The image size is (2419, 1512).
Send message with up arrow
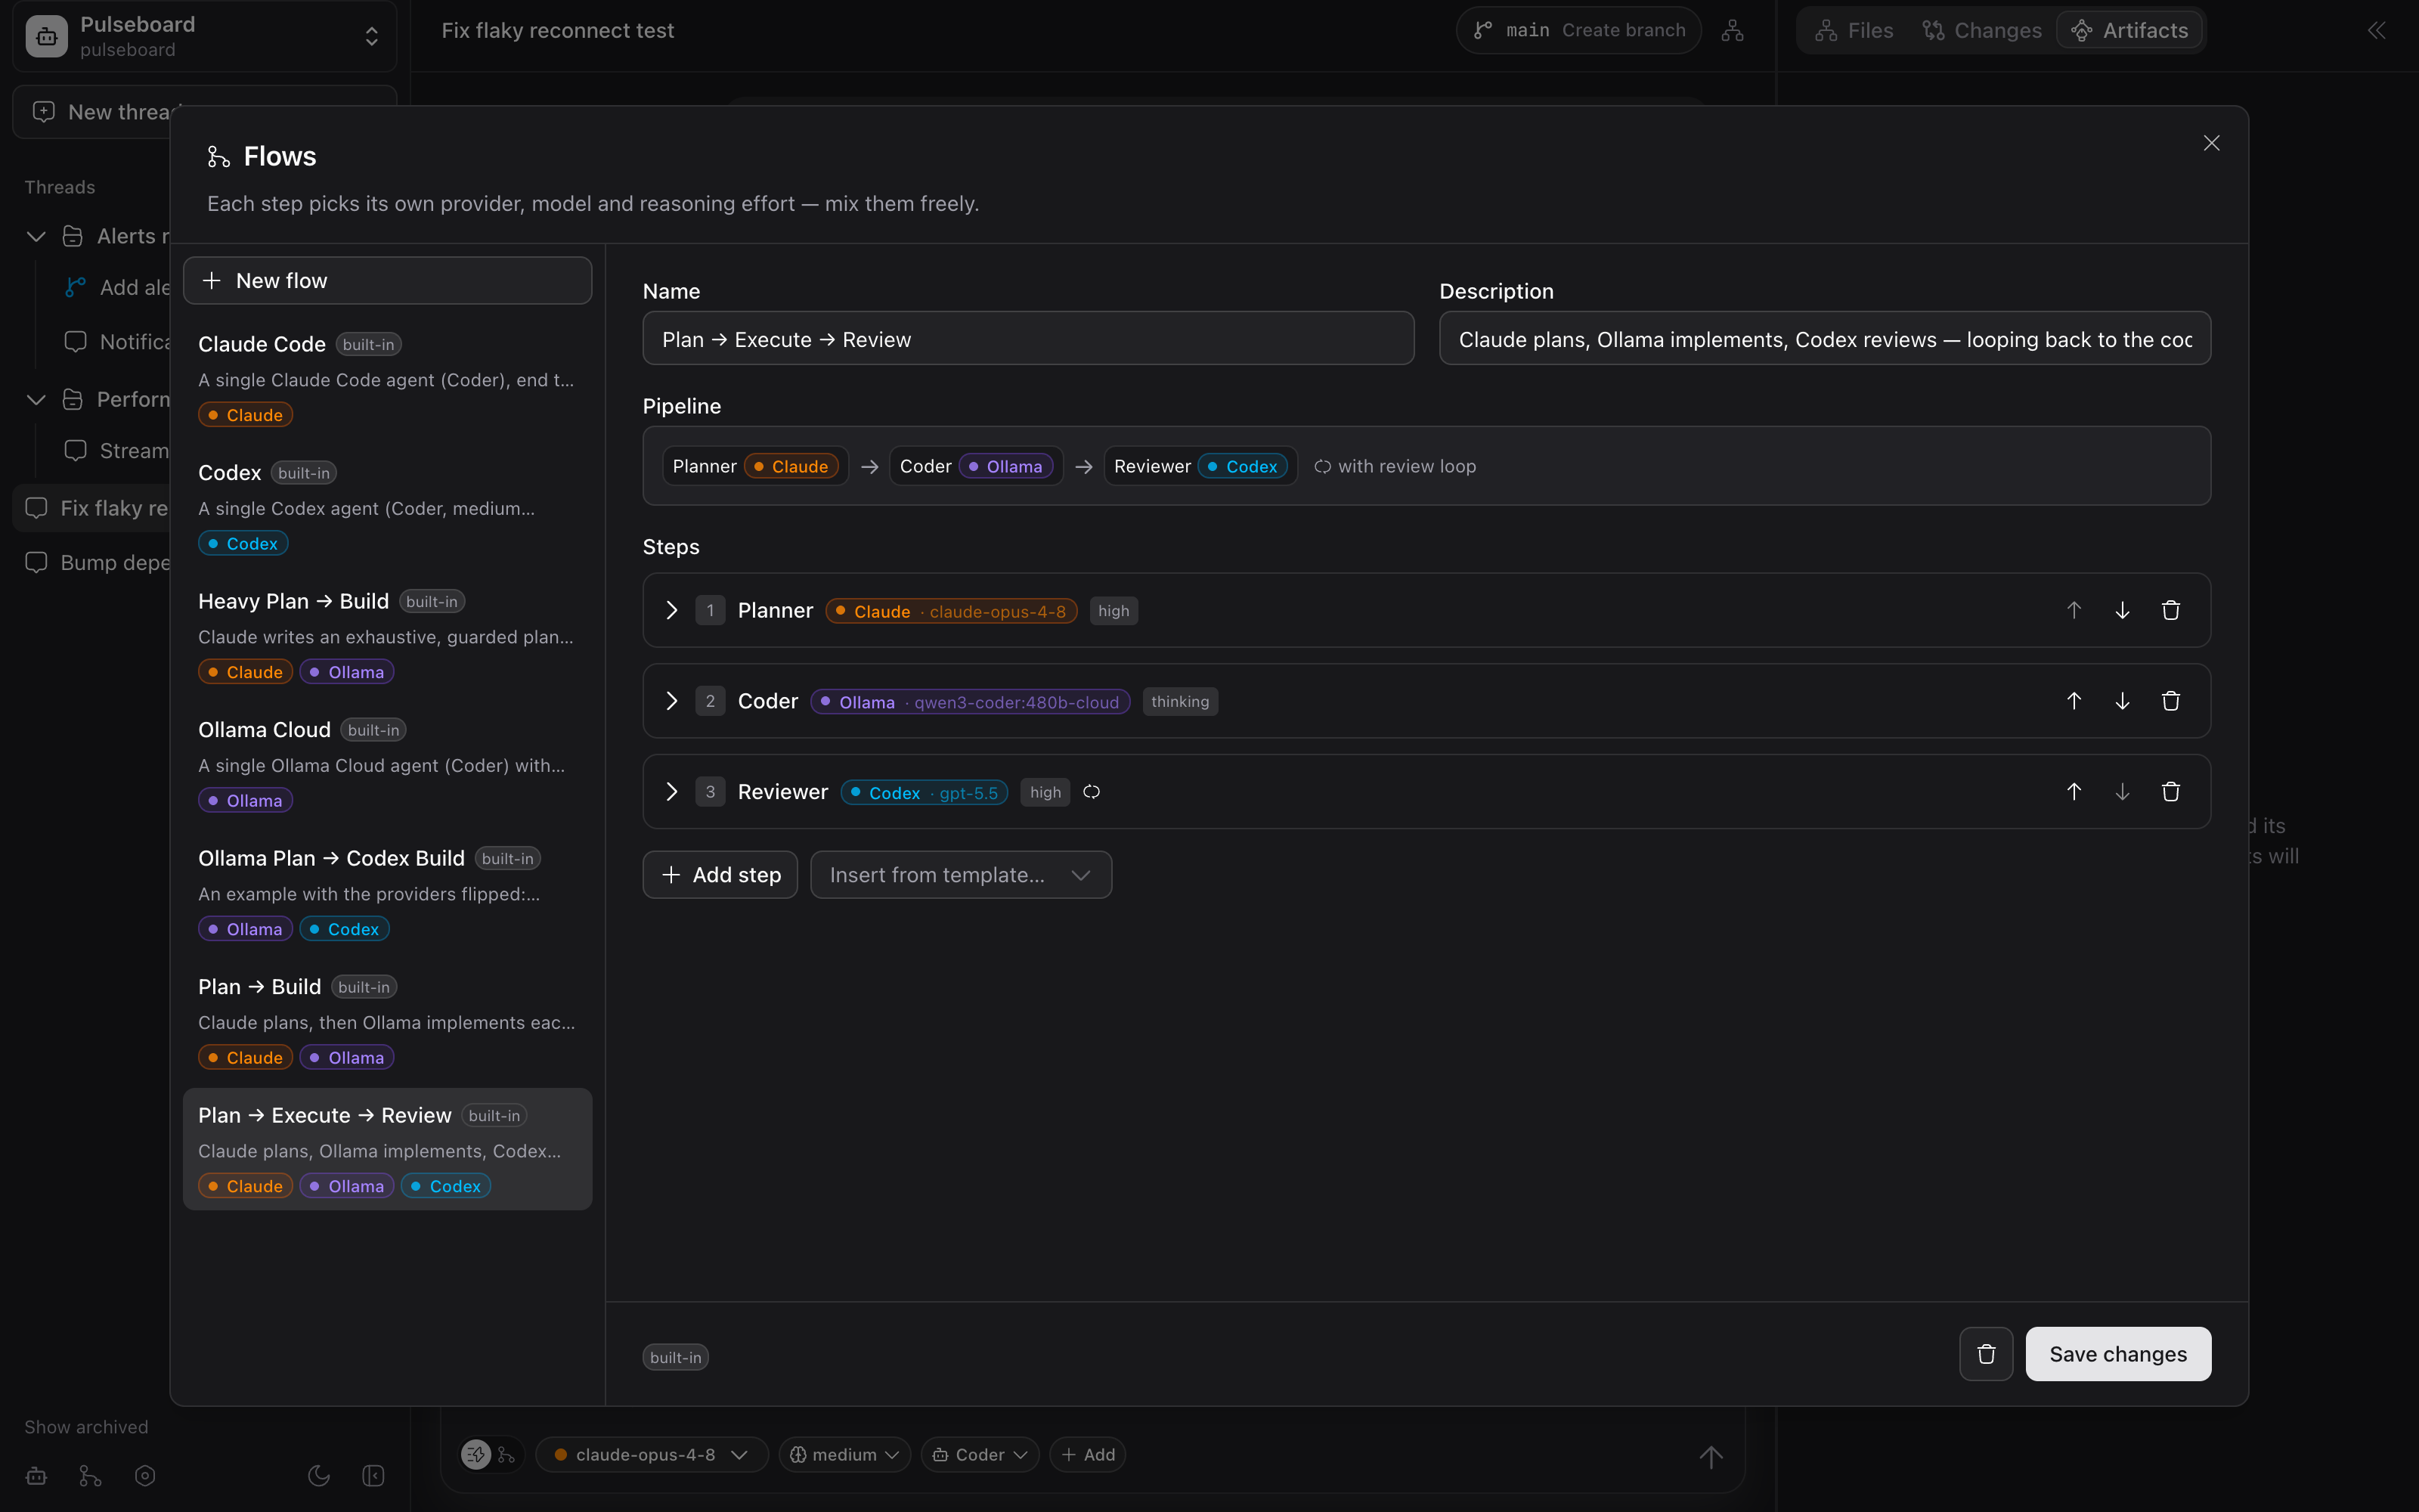click(x=1711, y=1457)
